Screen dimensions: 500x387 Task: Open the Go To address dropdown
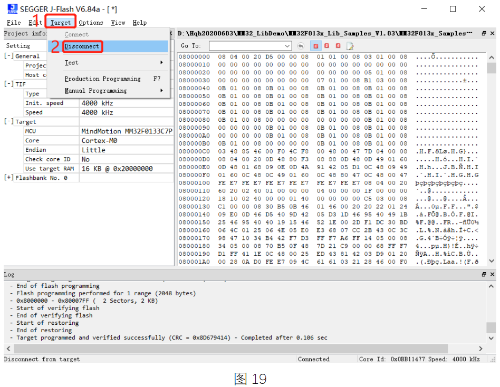click(x=287, y=46)
